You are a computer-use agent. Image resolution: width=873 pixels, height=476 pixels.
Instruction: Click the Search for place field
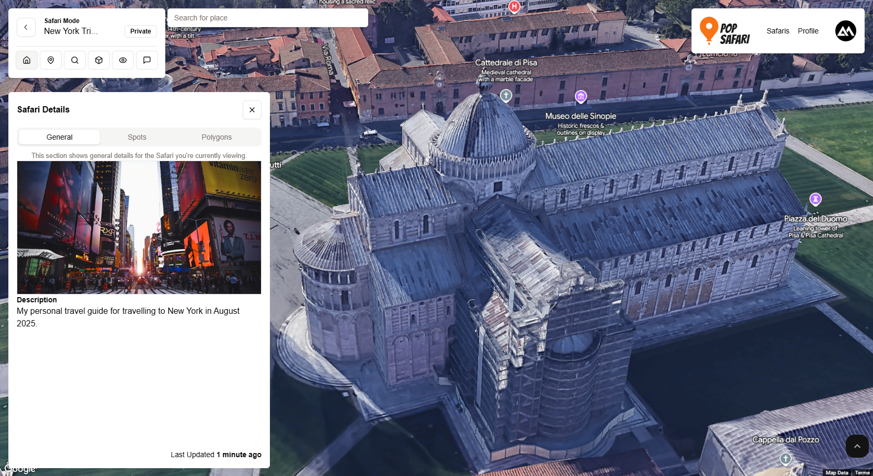point(268,18)
